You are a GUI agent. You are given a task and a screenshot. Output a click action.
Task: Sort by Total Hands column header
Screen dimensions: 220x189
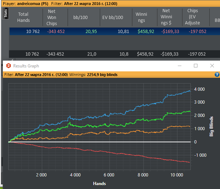tap(24, 17)
